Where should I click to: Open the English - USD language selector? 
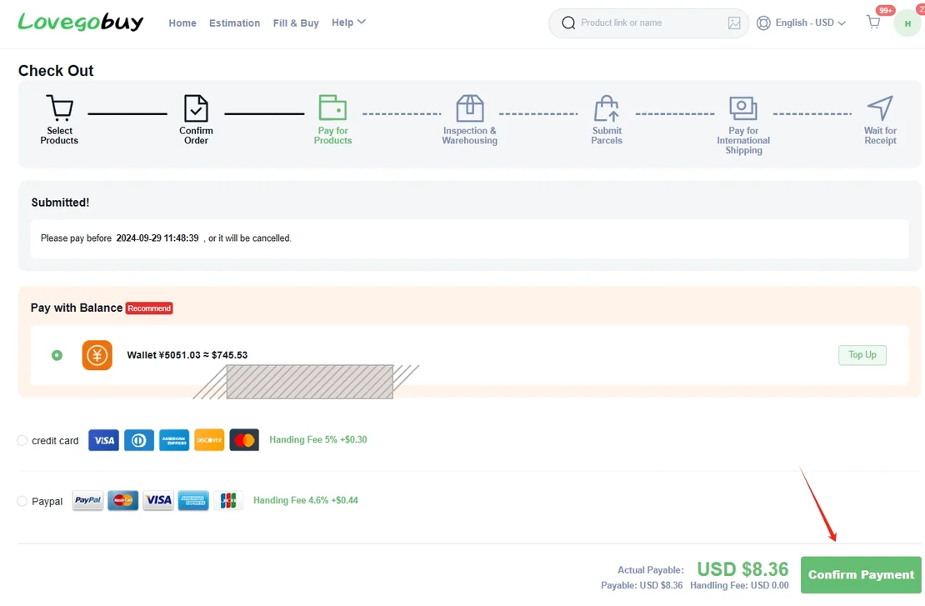(810, 23)
